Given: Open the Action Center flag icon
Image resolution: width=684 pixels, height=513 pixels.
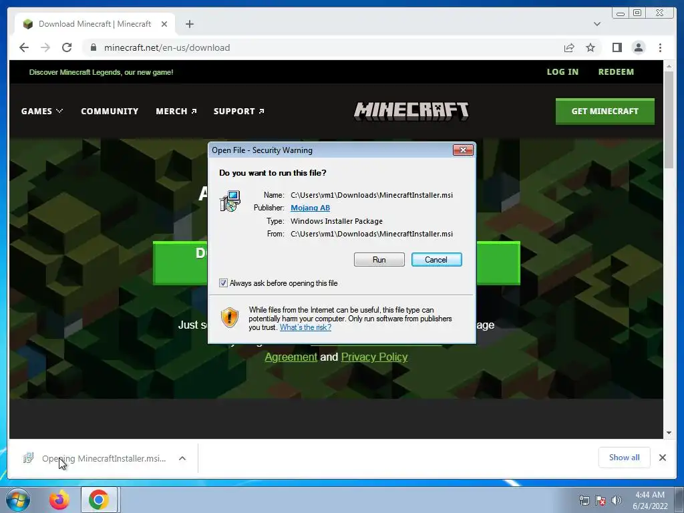Looking at the screenshot, I should click(x=601, y=500).
